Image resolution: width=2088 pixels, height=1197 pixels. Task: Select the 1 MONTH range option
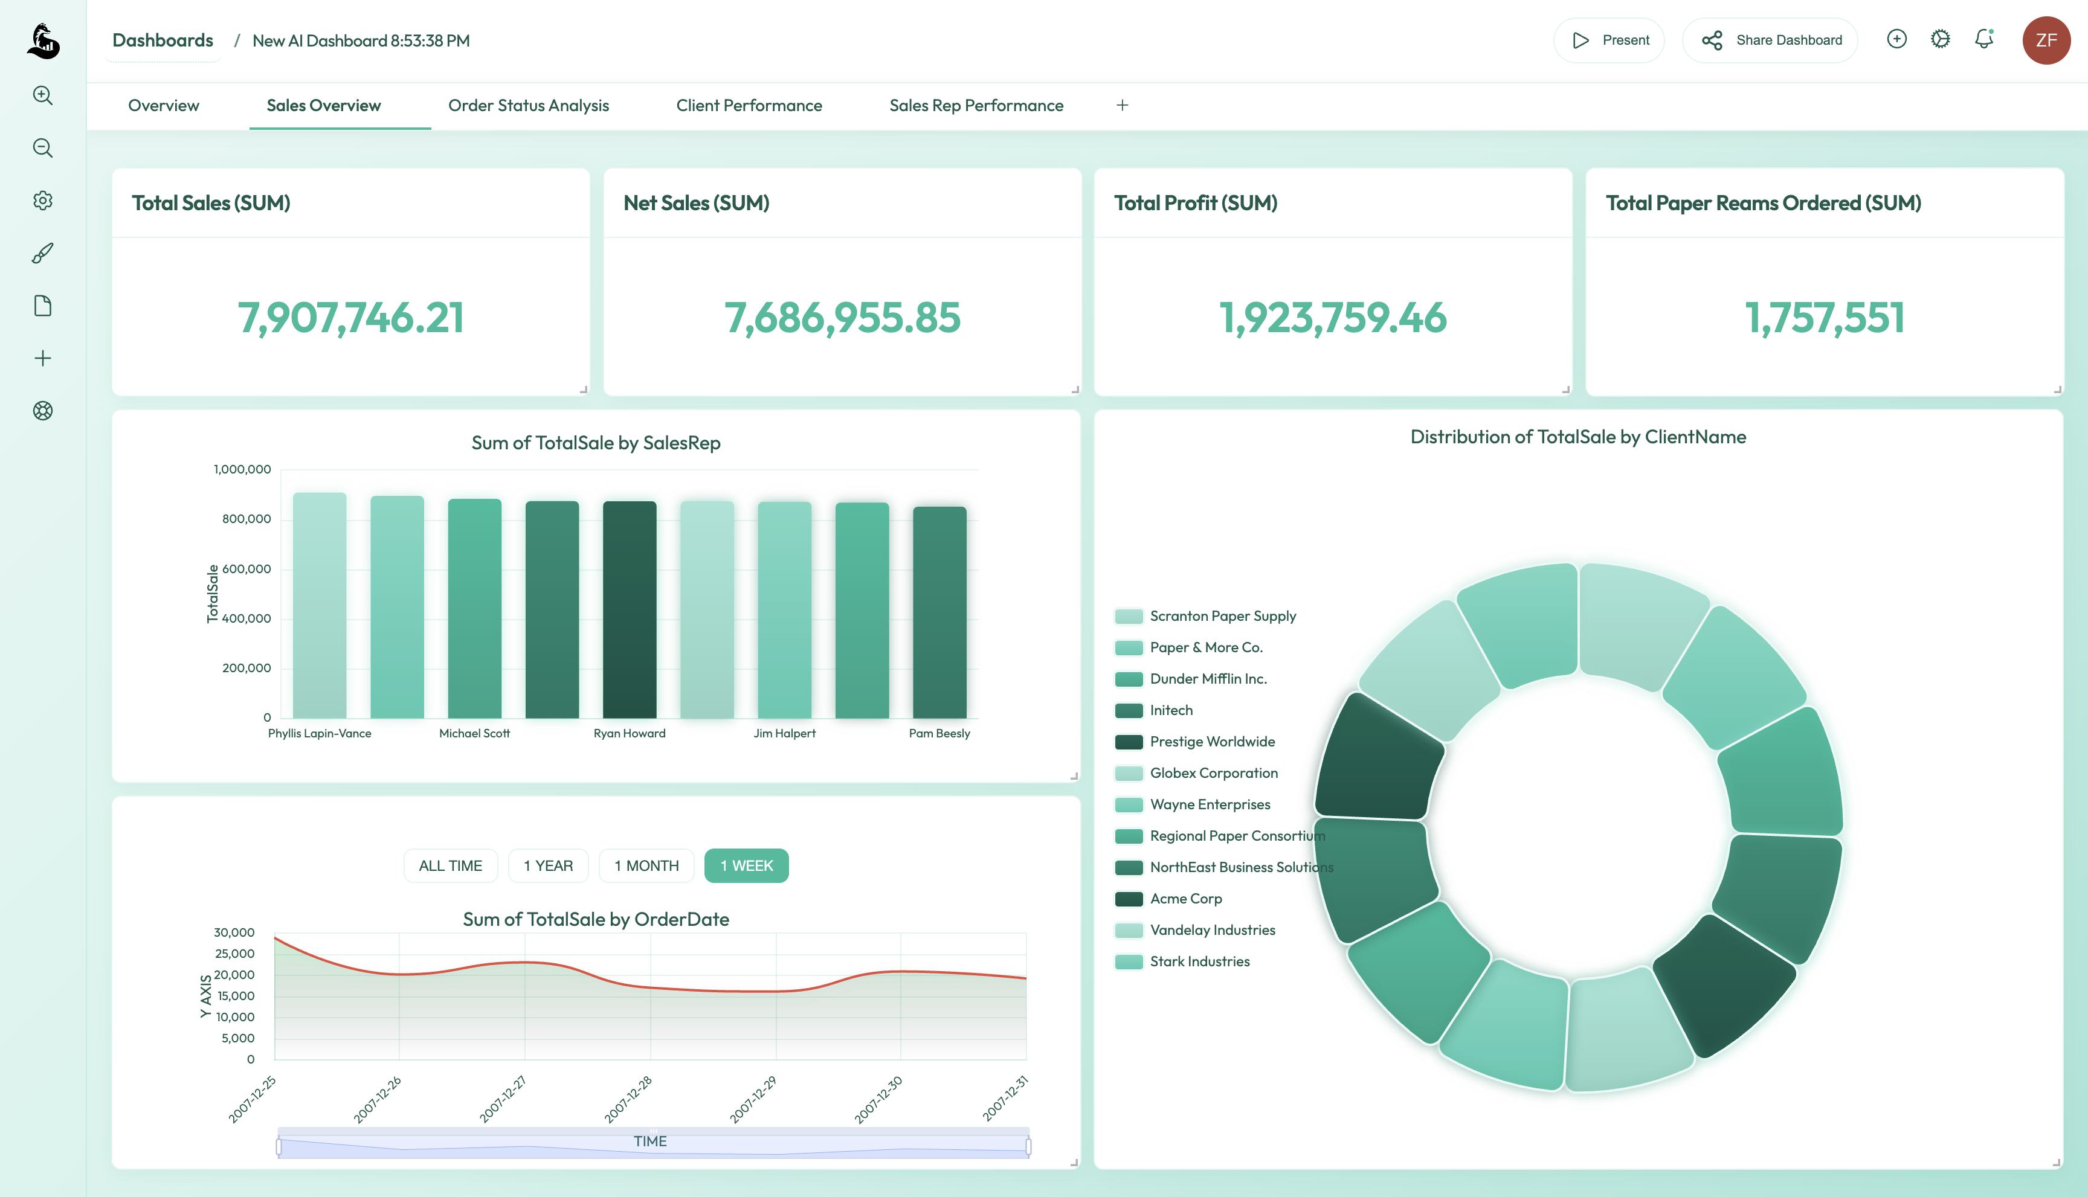646,865
